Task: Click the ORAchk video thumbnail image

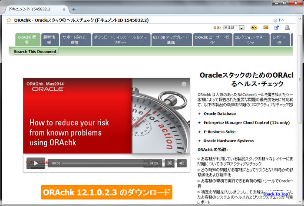Action: click(106, 116)
